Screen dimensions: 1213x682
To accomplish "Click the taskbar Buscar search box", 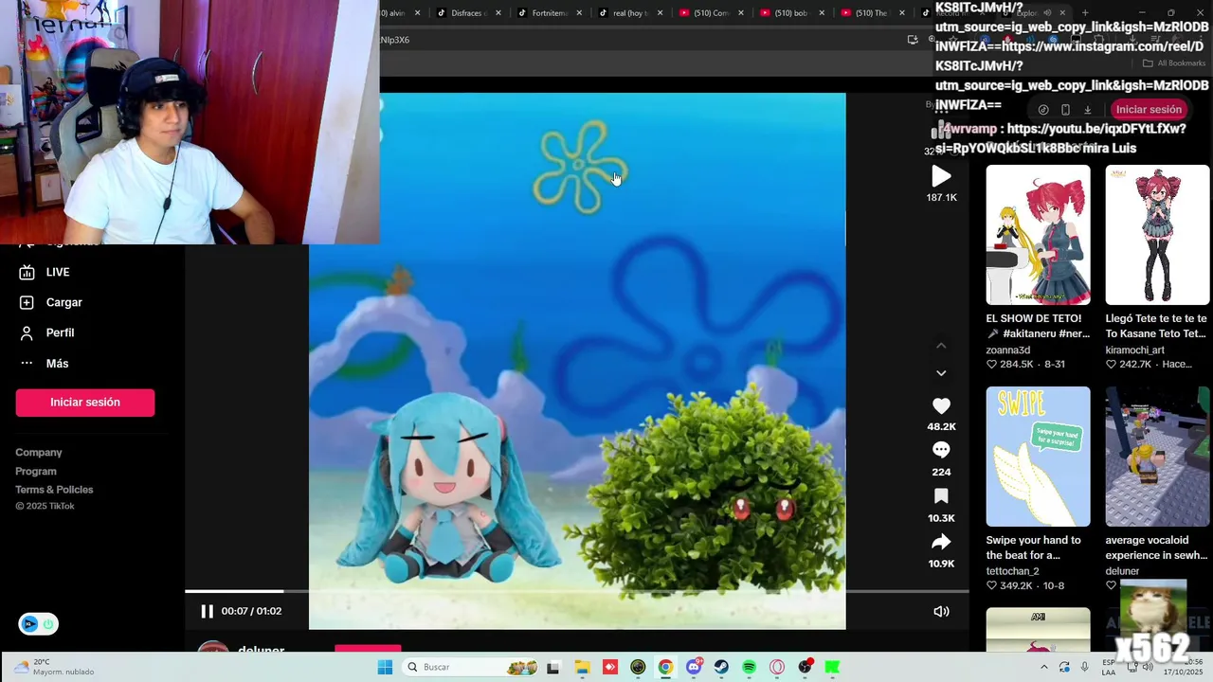I will [470, 667].
